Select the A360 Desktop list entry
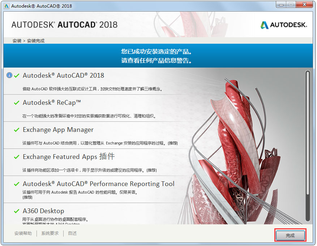Viewport: 317px width, 246px height. tap(43, 211)
